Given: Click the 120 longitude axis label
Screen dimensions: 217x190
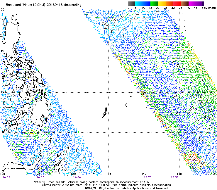Looking at the screenshot, I should tap(2, 174).
